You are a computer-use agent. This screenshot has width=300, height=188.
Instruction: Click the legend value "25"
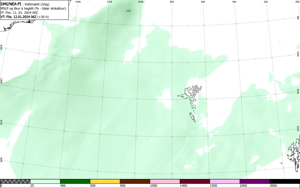click(x=32, y=186)
